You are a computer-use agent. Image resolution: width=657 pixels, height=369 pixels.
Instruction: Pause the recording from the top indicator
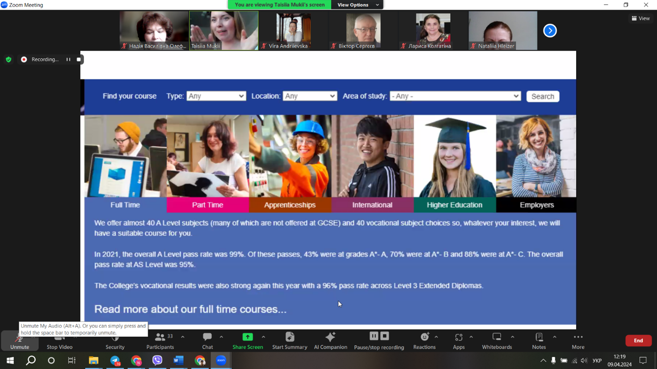[x=68, y=59]
